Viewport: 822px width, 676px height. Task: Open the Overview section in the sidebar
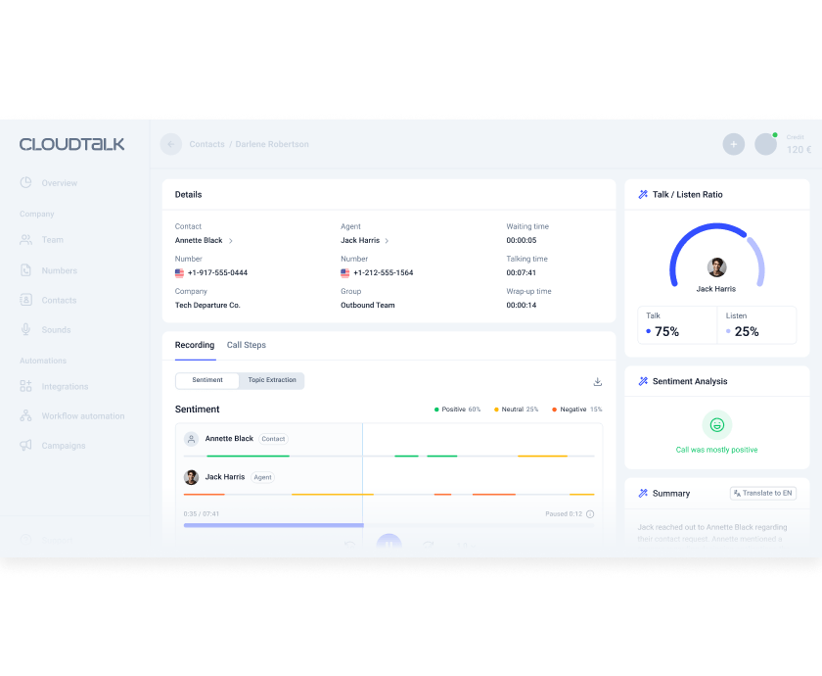click(x=60, y=182)
